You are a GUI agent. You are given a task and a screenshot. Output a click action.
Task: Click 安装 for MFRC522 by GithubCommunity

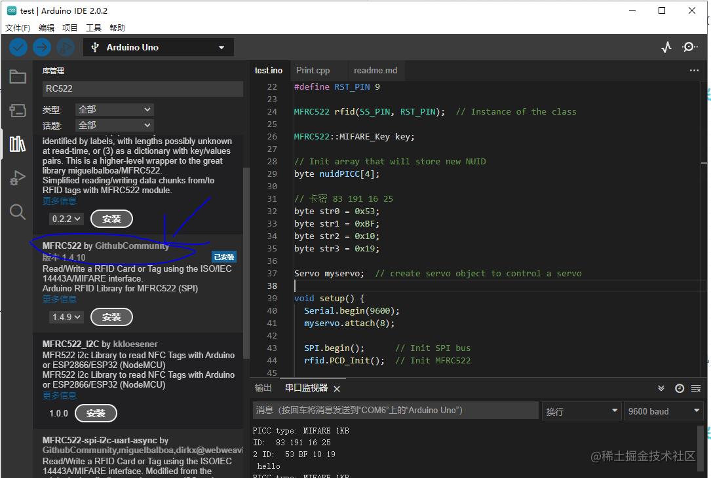[111, 317]
